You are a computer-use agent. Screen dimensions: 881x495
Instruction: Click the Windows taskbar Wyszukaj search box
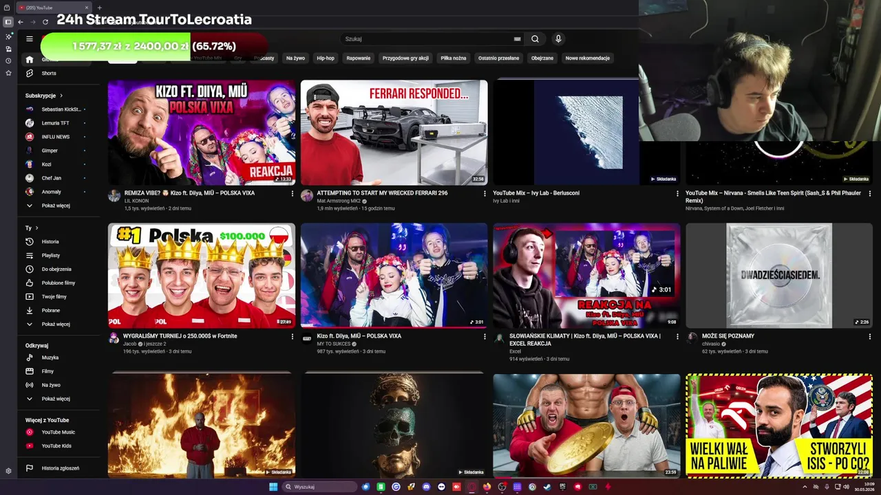tap(320, 487)
